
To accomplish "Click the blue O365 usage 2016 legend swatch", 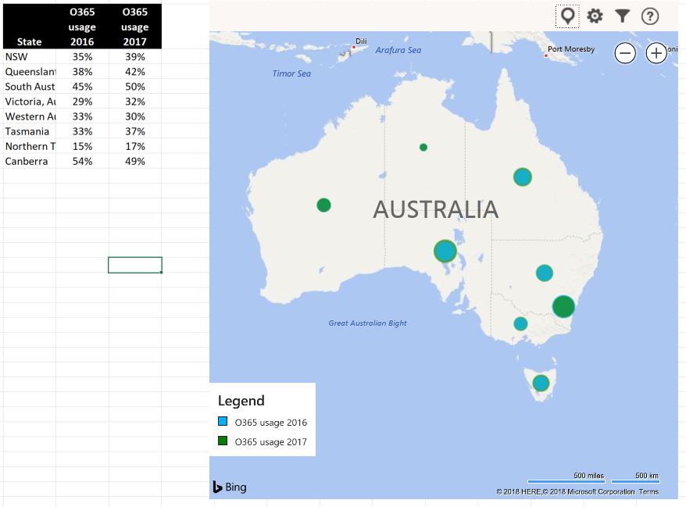I will 223,421.
